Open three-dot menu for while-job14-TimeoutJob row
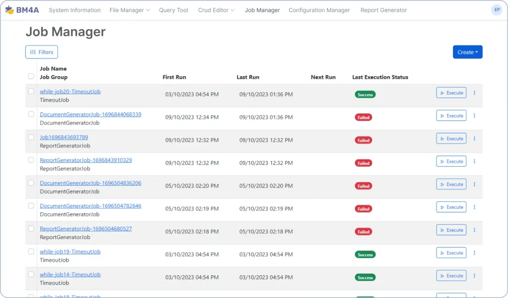 click(x=474, y=276)
